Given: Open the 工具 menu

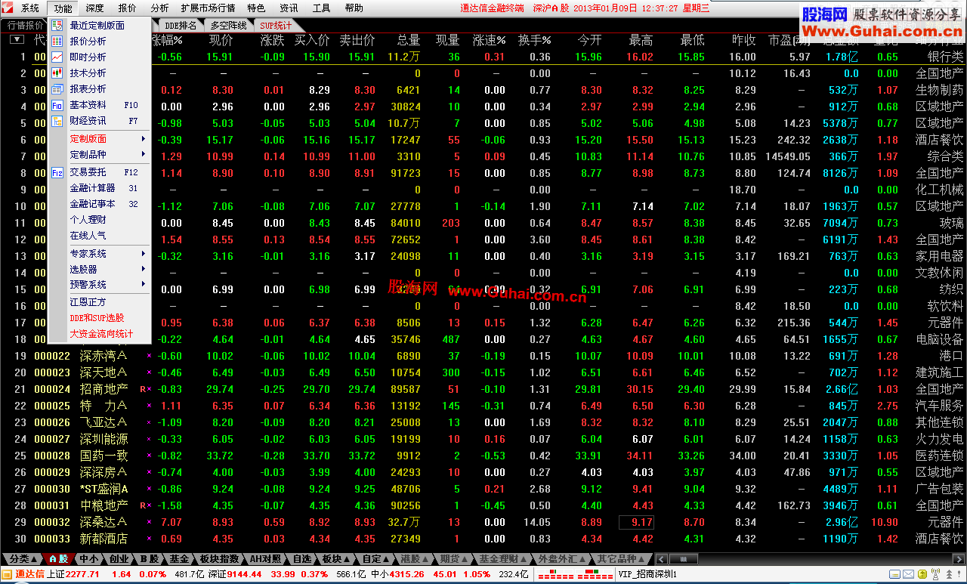Looking at the screenshot, I should 322,8.
